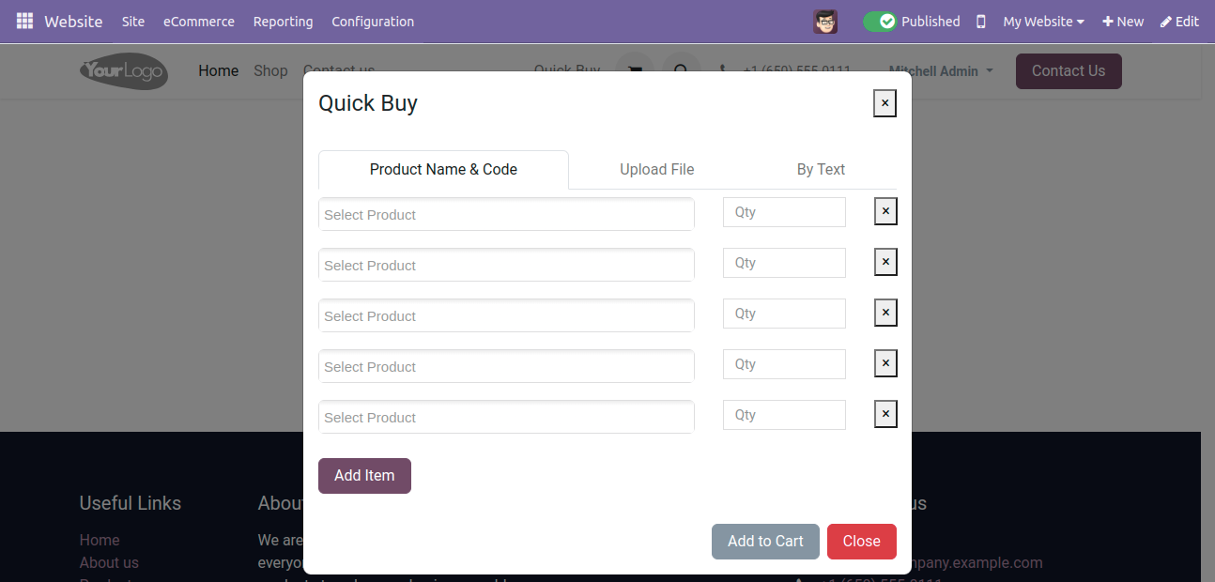
Task: Click the fourth Select Product field
Action: 506,366
